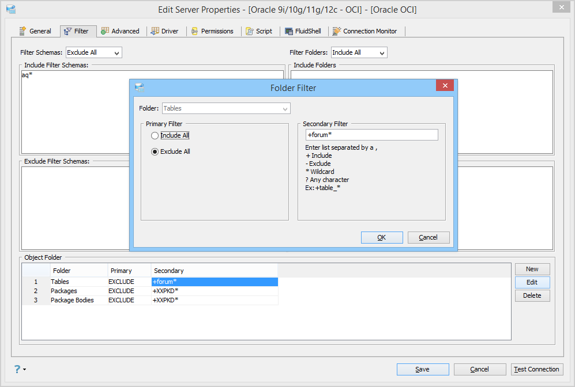The height and width of the screenshot is (387, 575).
Task: Switch to the Connection Monitor tab
Action: point(365,31)
